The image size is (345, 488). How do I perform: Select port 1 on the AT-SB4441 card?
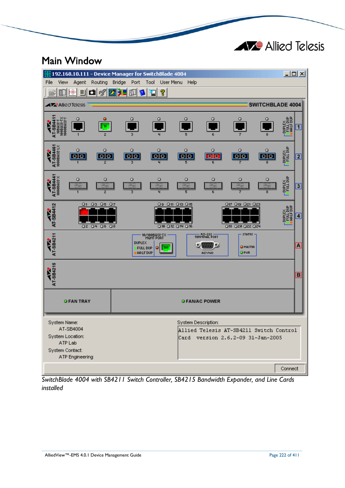78,186
